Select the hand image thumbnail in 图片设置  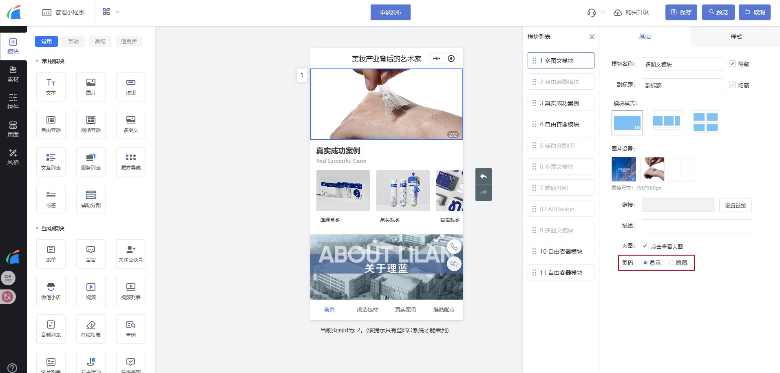(x=652, y=169)
